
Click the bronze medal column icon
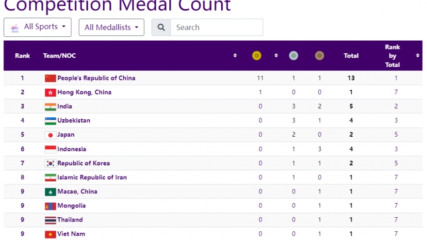[x=319, y=56]
